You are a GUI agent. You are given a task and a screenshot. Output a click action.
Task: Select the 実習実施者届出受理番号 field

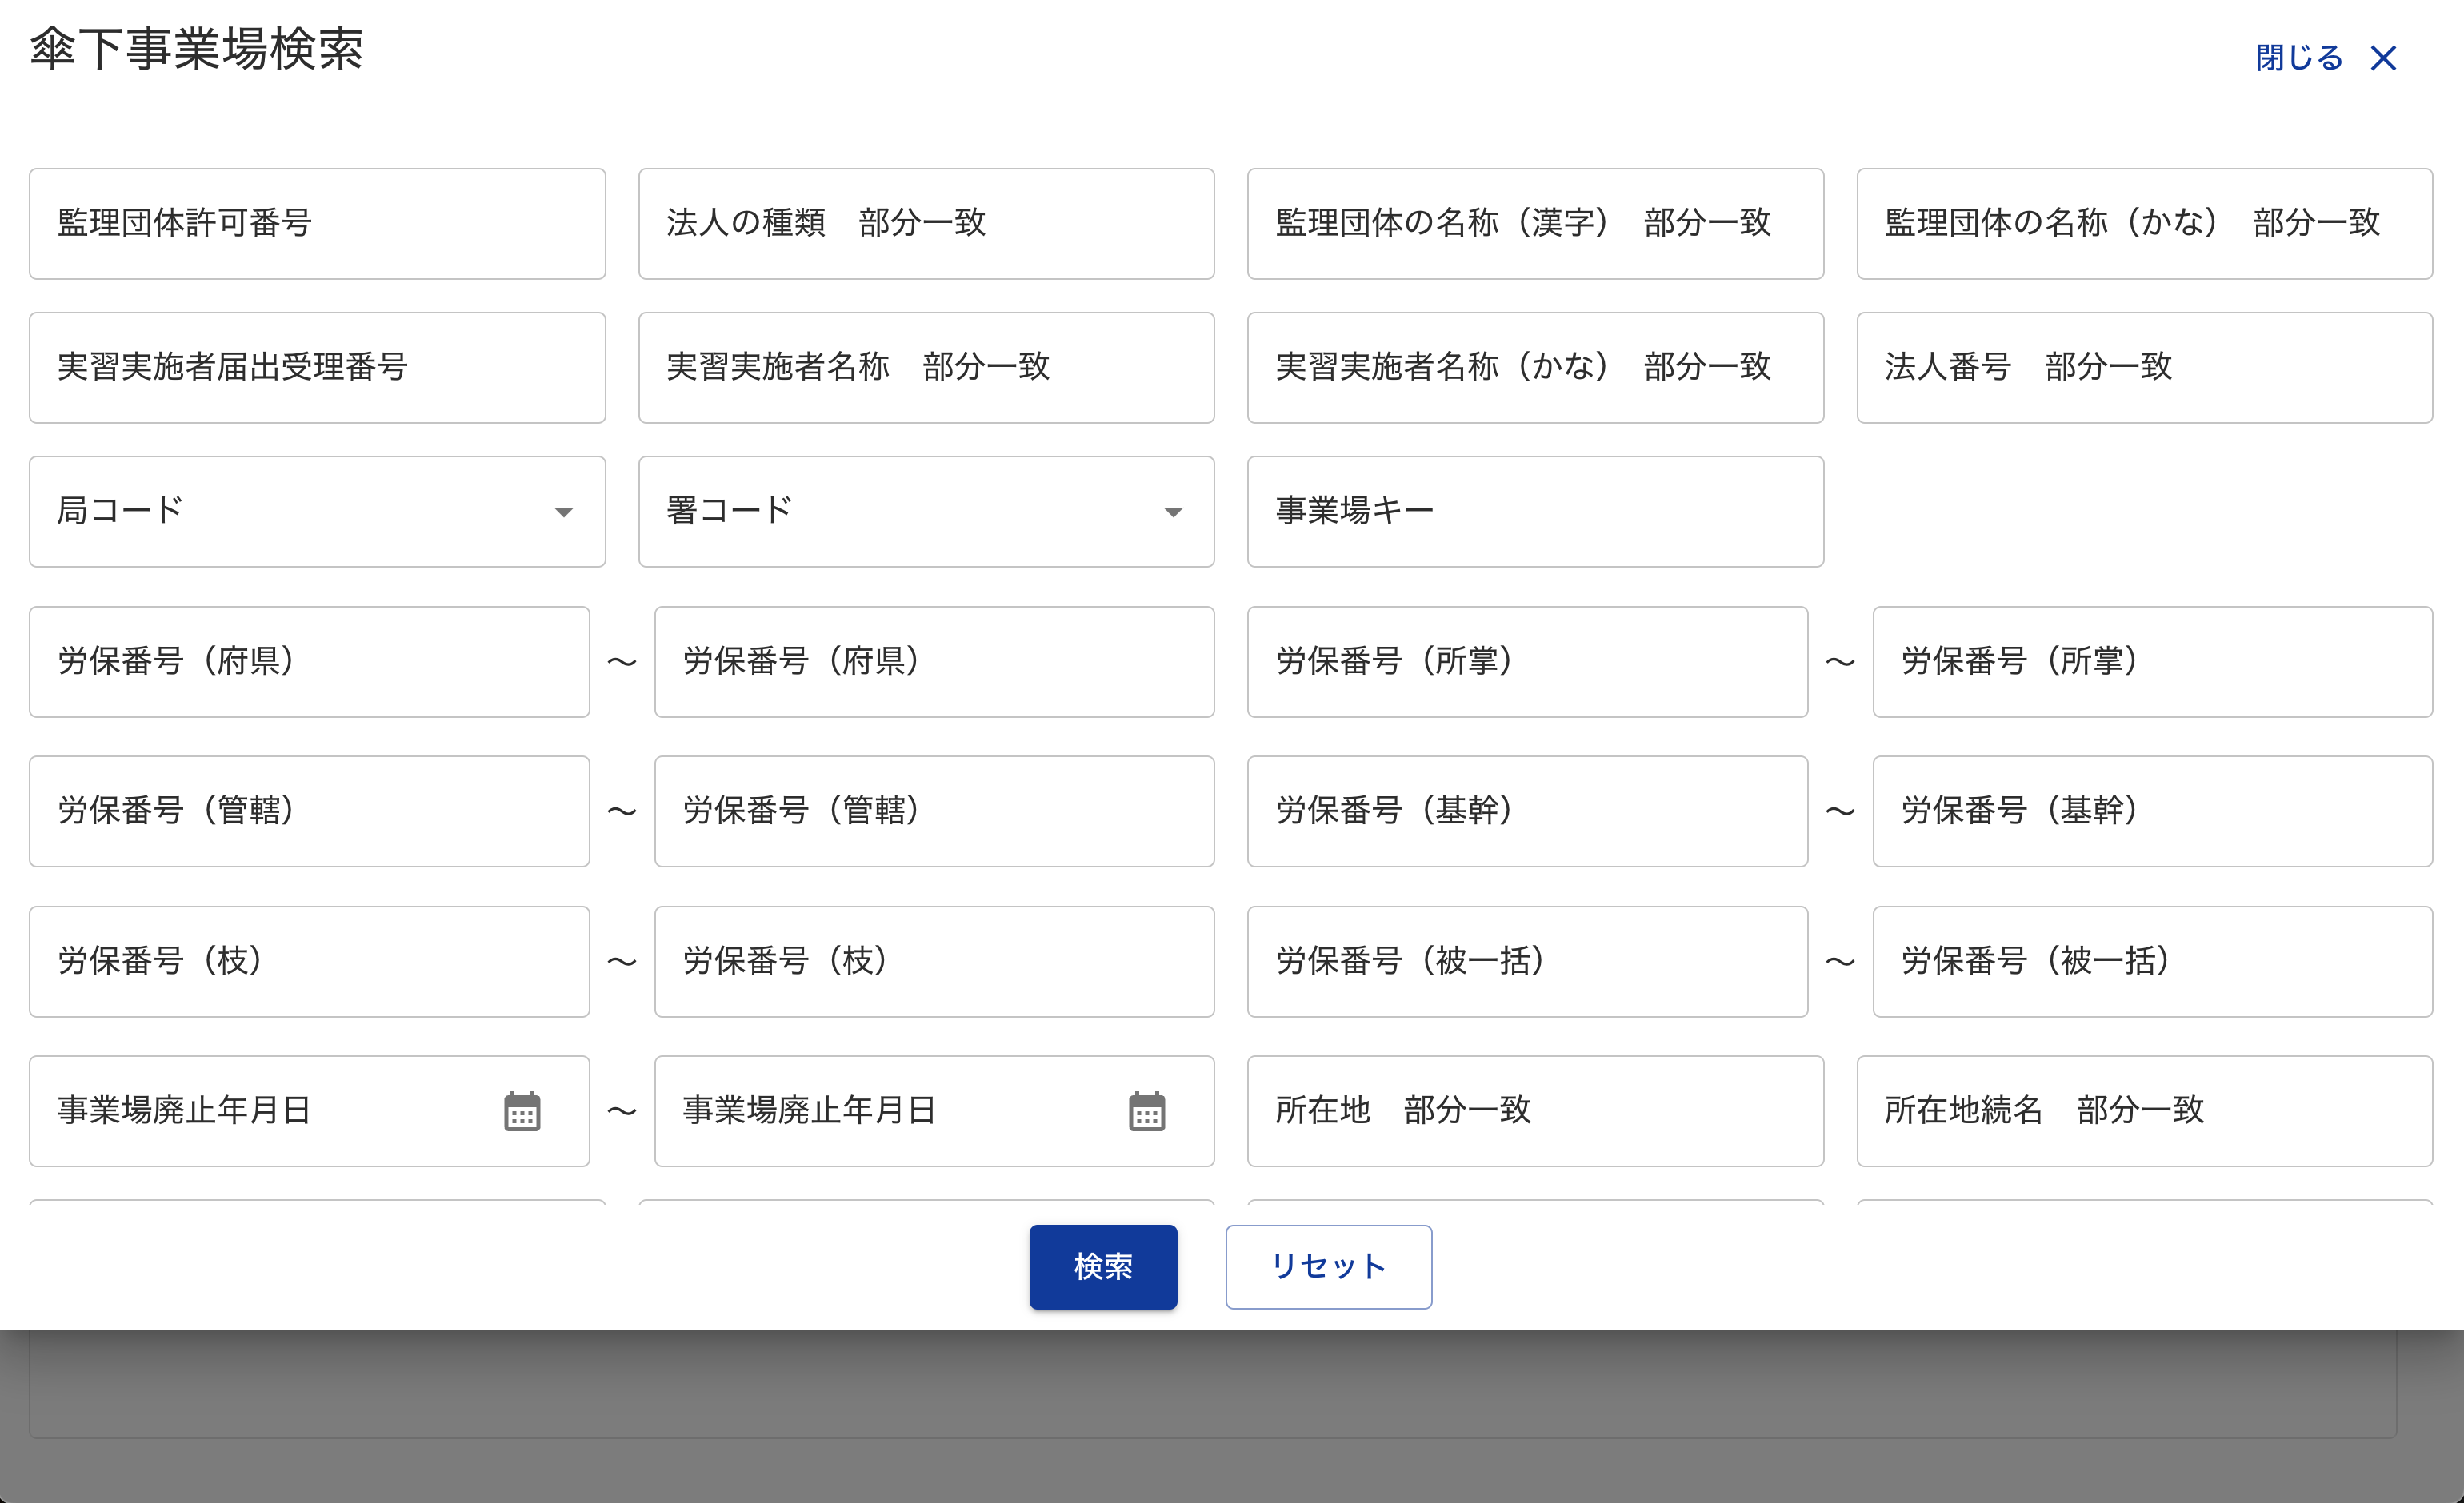(317, 368)
